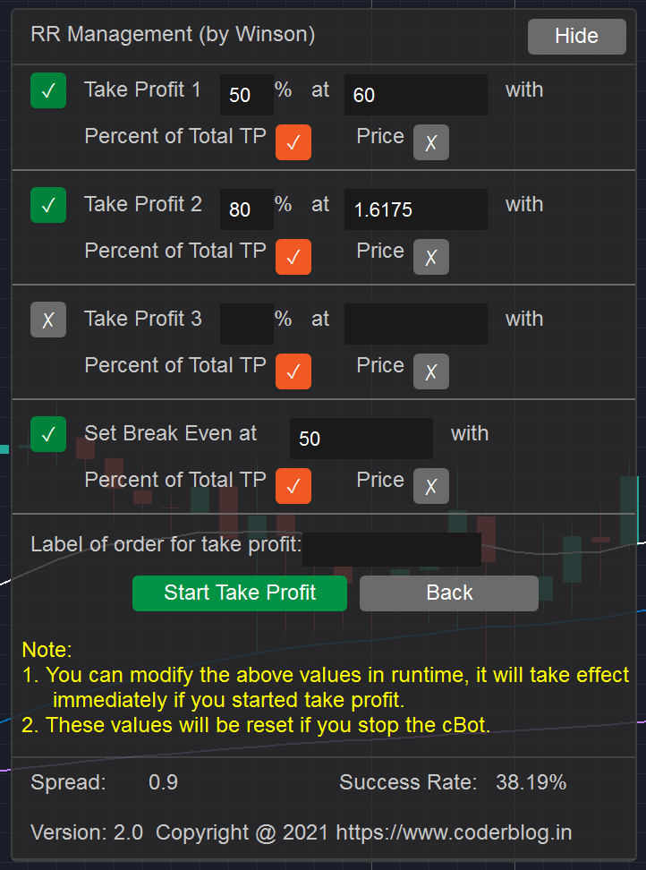Focus the Take Profit 2 price field showing 1.6175

click(416, 209)
